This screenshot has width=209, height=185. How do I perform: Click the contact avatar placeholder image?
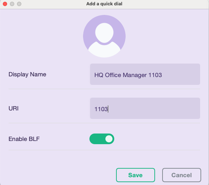click(x=104, y=36)
